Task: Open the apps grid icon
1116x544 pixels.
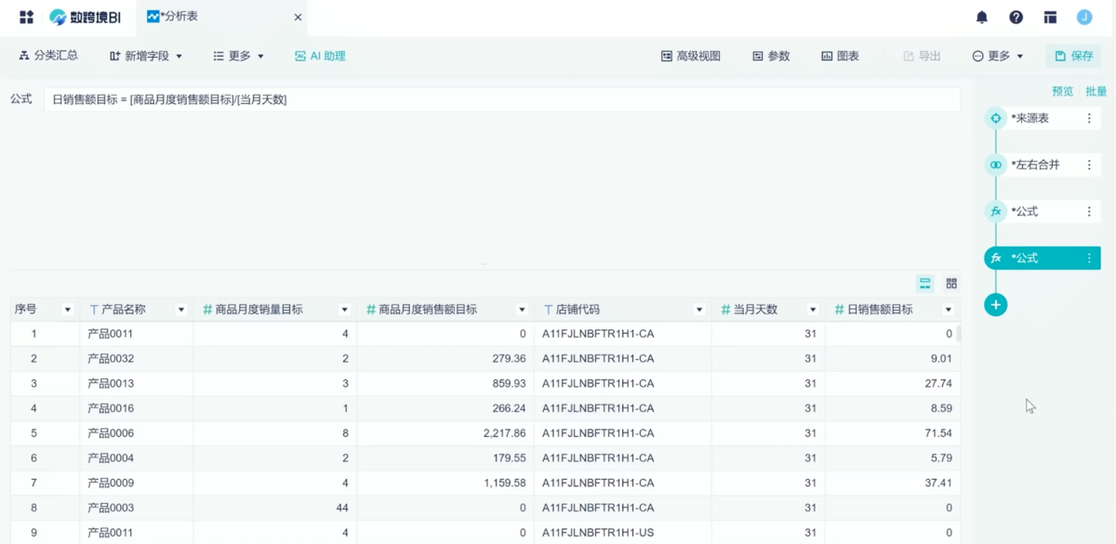Action: tap(26, 17)
